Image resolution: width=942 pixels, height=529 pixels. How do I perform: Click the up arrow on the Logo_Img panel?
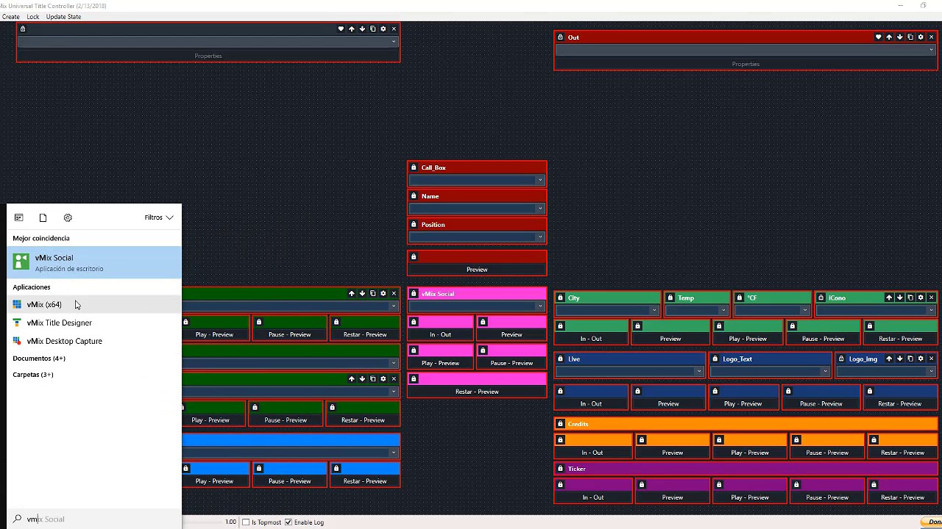889,359
